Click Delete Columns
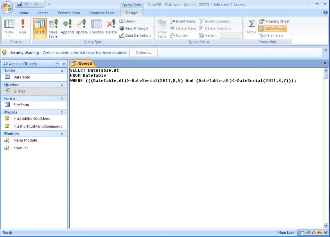Screen dimensions: 330x237 pos(215,28)
